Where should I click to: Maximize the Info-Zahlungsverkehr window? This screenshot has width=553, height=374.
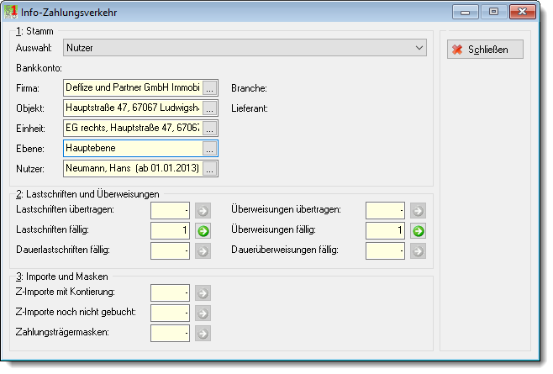[x=494, y=12]
